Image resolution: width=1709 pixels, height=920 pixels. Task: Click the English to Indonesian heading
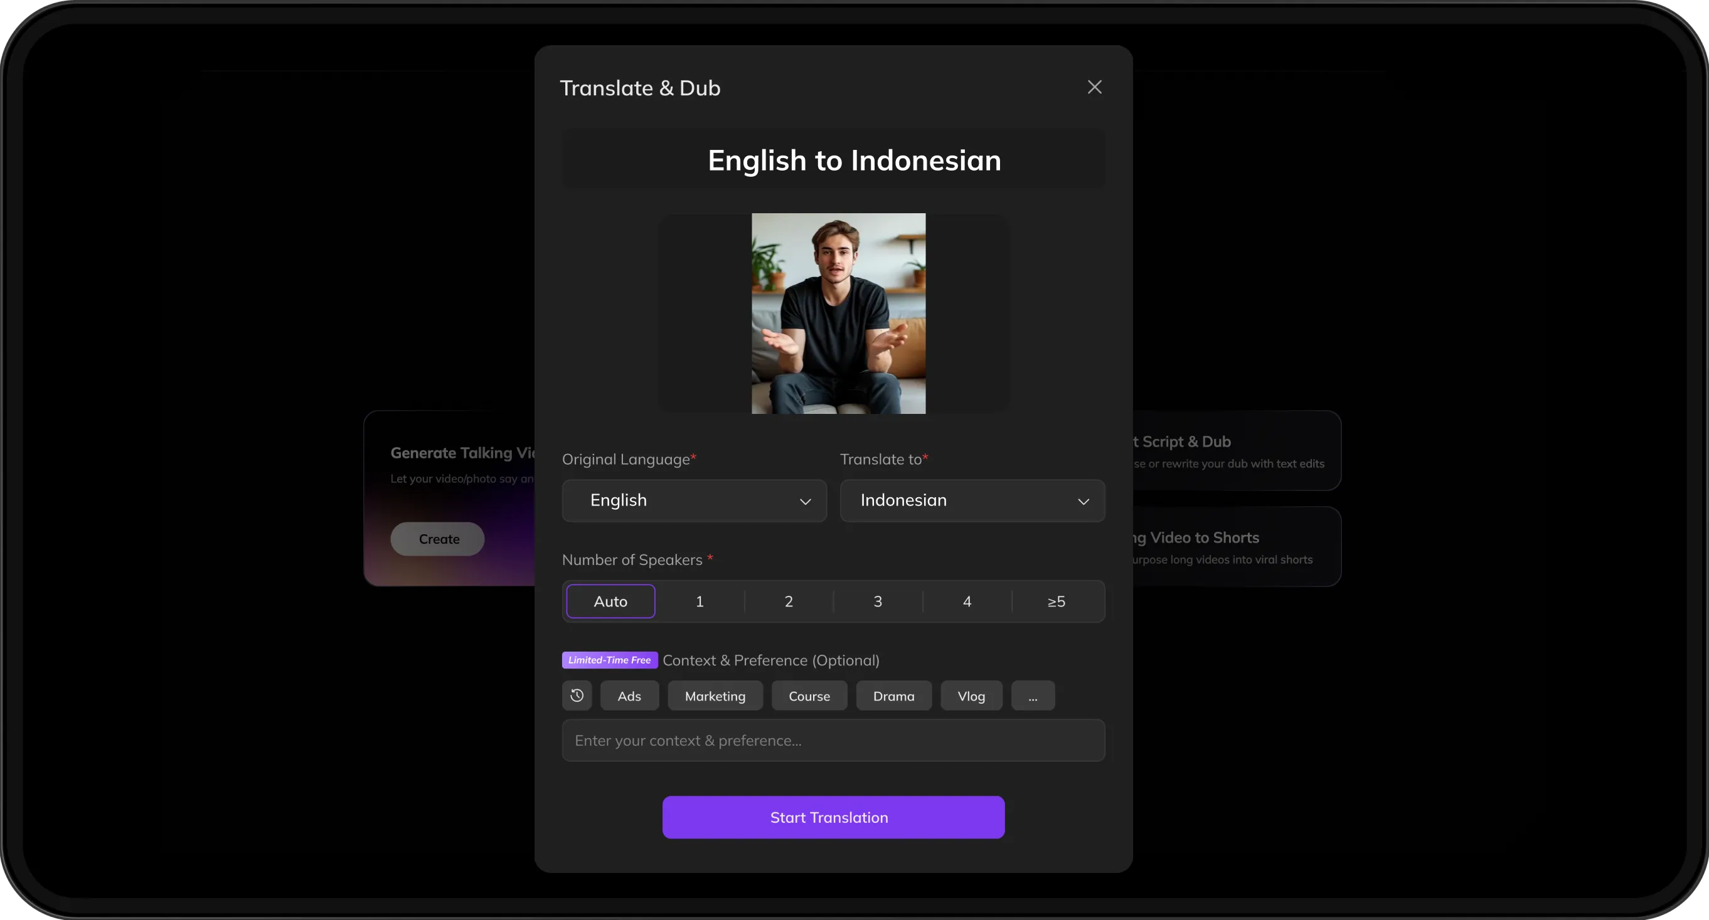855,160
